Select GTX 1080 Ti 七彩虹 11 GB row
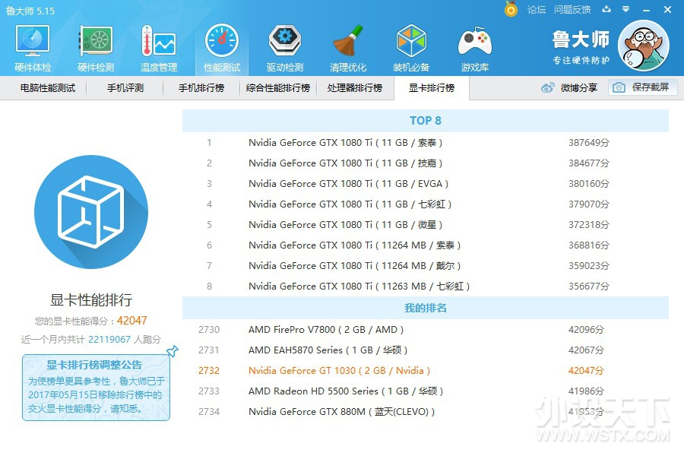Screen dimensions: 684x456 [x=426, y=204]
